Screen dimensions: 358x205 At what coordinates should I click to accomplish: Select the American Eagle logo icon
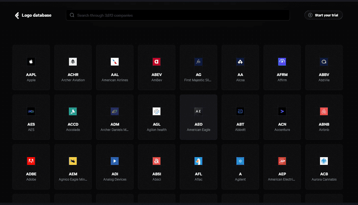coord(199,111)
